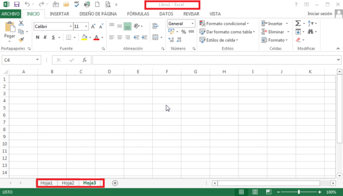
Task: Open the Pegar paste options arrow
Action: pos(10,41)
